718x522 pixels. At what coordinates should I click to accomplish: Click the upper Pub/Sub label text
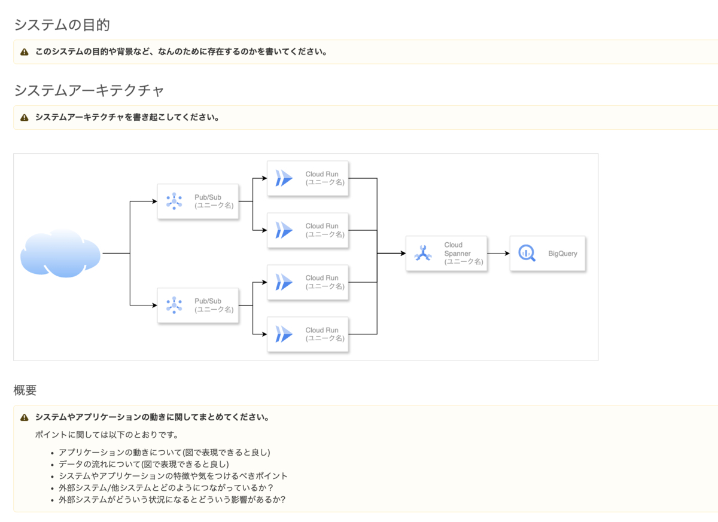(x=214, y=201)
